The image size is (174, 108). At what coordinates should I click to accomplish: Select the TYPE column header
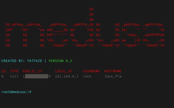(14, 71)
